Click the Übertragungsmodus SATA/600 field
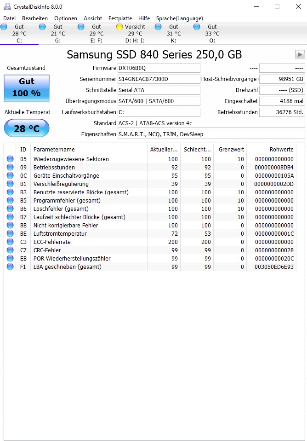This screenshot has width=307, height=441. click(159, 101)
